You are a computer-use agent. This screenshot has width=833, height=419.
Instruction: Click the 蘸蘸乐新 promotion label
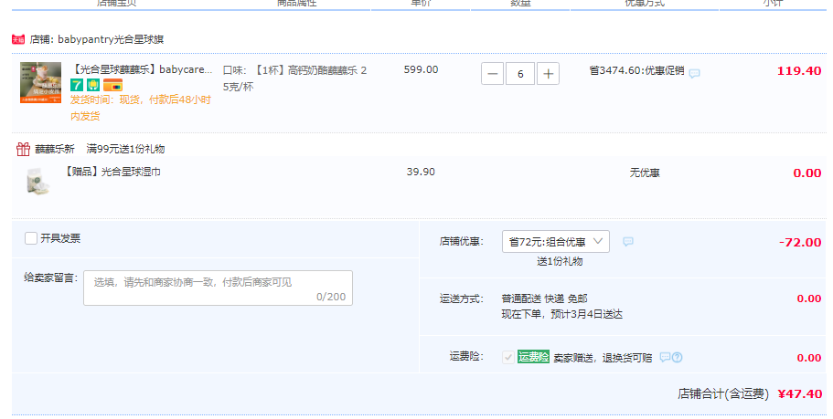click(x=55, y=149)
